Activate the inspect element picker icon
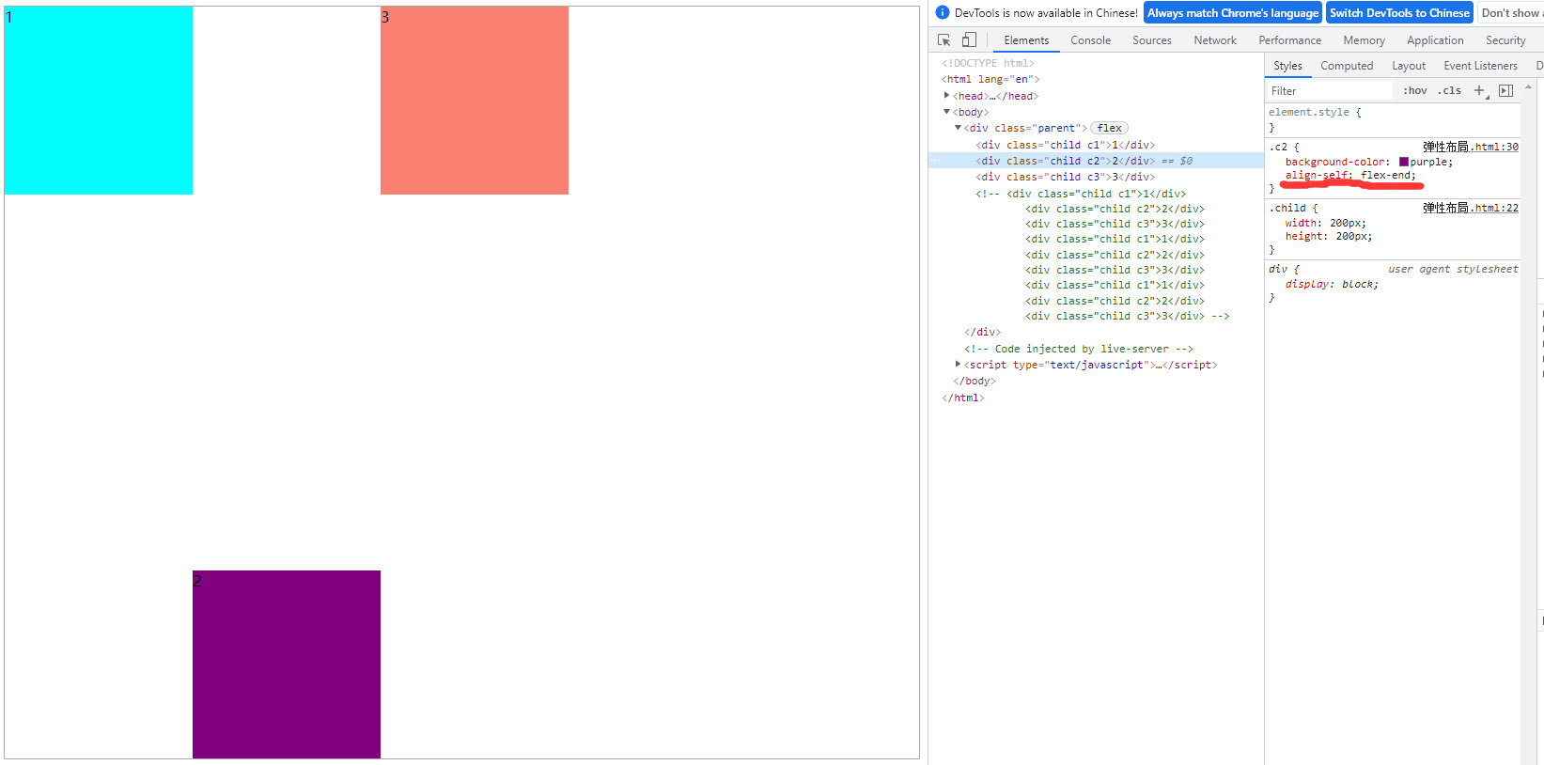The width and height of the screenshot is (1544, 765). coord(944,40)
